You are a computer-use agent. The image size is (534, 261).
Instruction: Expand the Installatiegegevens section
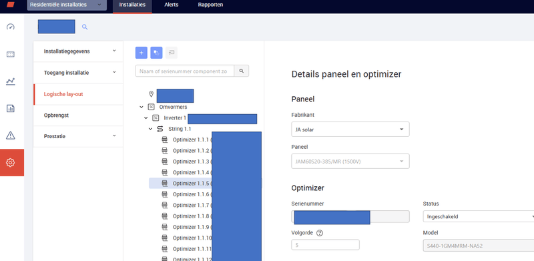(x=78, y=51)
